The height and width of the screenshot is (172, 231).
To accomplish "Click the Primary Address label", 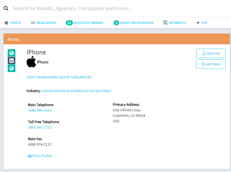I will [x=126, y=105].
